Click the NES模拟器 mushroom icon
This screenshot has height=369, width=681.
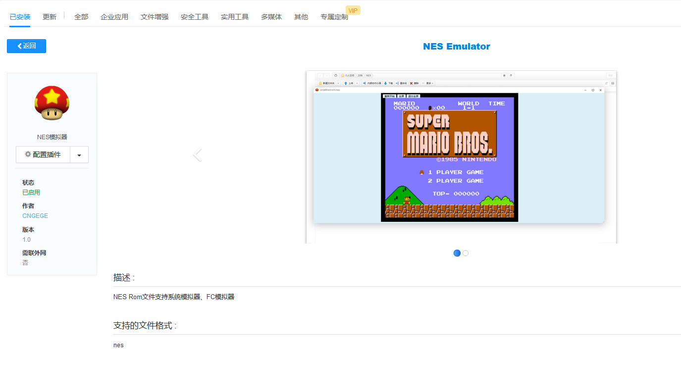click(52, 103)
